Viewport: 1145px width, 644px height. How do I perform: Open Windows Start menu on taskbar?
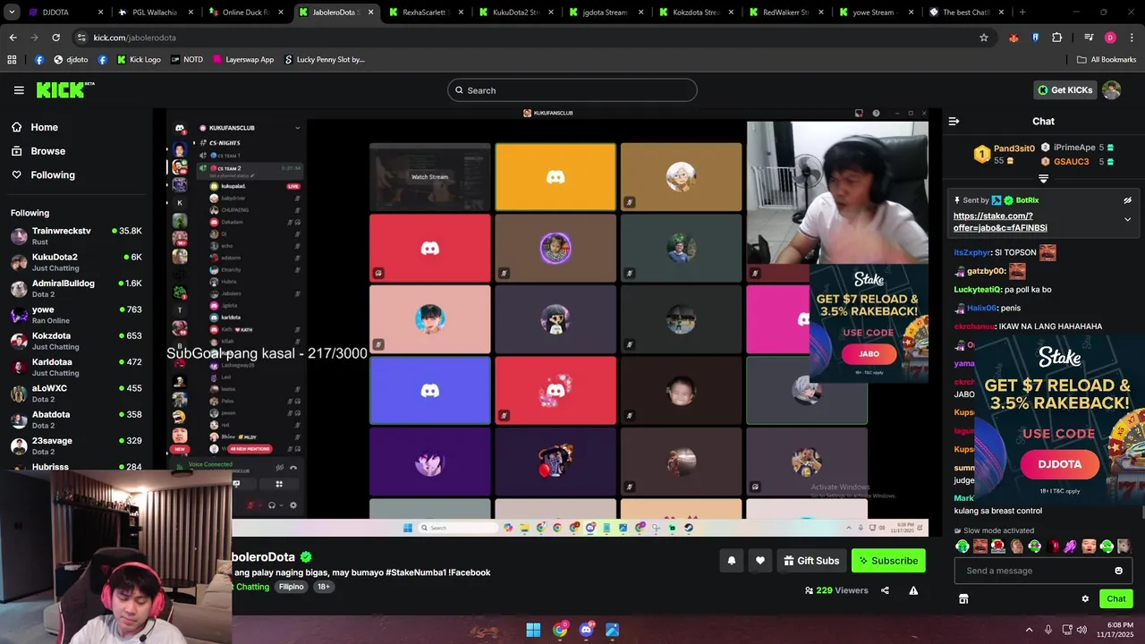533,630
